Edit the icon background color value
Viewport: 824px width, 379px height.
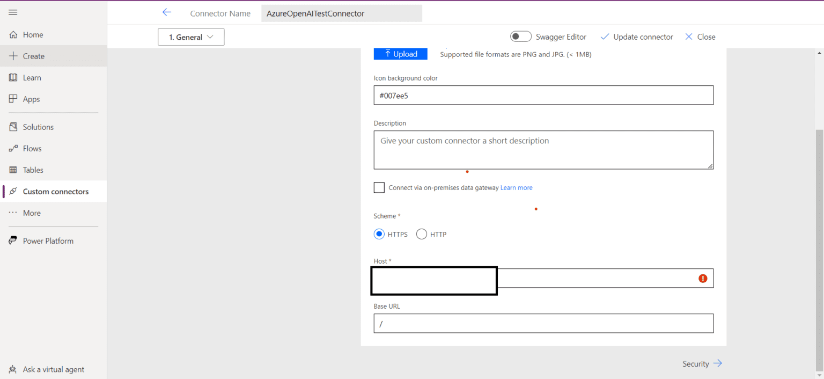[543, 95]
